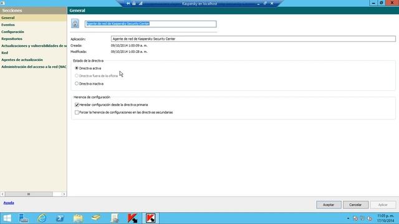Enable Forzar la herencia en directivas secundarias
399x224 pixels.
coord(77,112)
